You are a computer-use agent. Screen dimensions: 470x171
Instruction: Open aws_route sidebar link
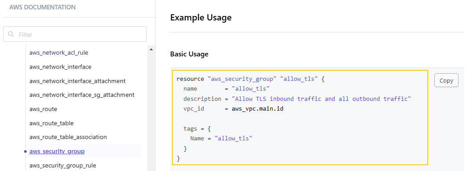coord(43,109)
